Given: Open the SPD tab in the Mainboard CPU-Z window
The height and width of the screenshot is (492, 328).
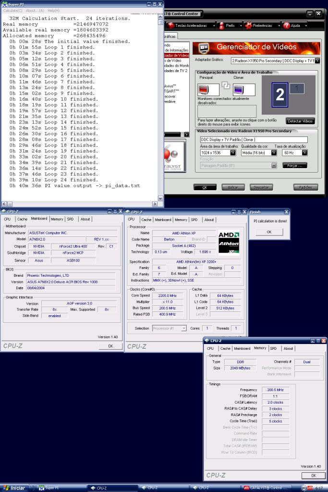Looking at the screenshot, I should (x=70, y=219).
